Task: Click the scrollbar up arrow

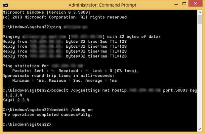Action: [x=200, y=12]
